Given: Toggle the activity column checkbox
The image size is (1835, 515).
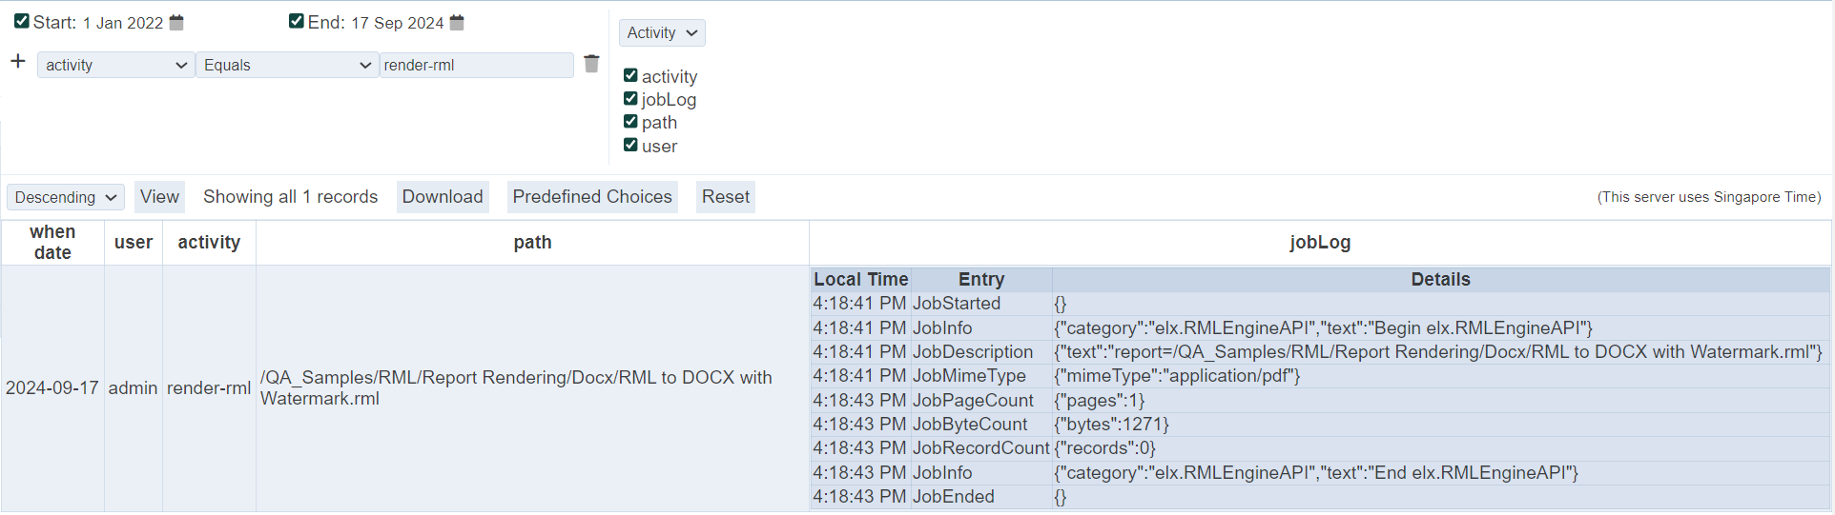Looking at the screenshot, I should pyautogui.click(x=630, y=75).
